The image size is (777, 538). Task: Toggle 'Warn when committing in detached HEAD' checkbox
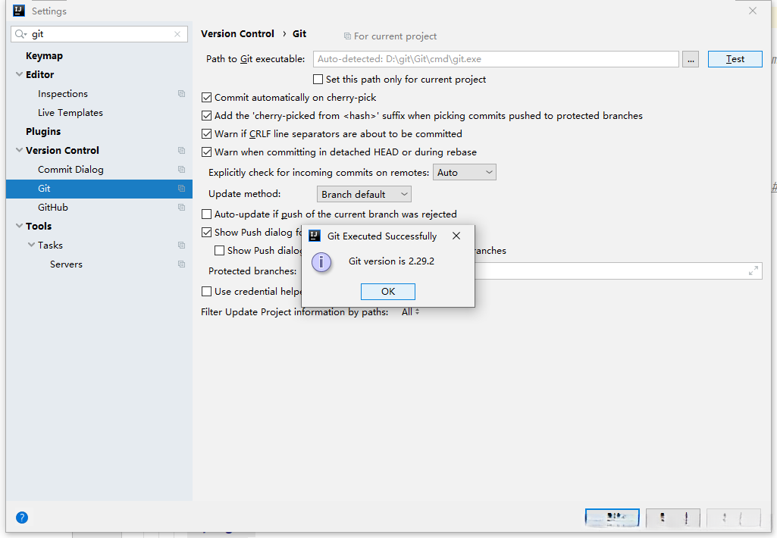point(207,152)
